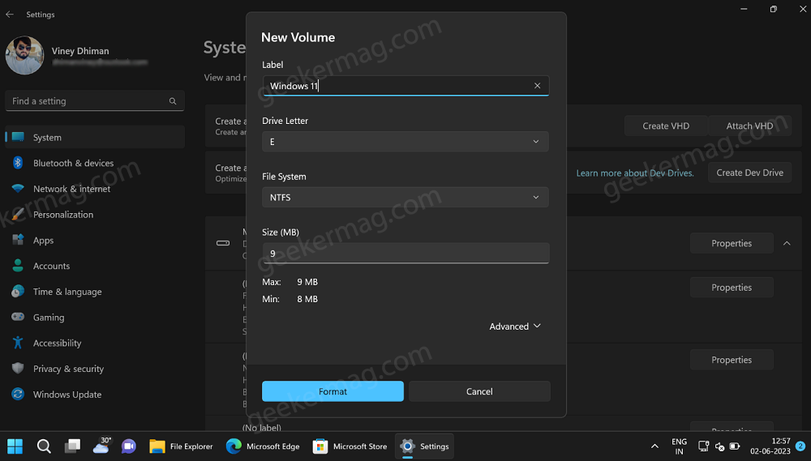This screenshot has height=461, width=811.
Task: Click the Privacy shield icon
Action: pos(18,368)
